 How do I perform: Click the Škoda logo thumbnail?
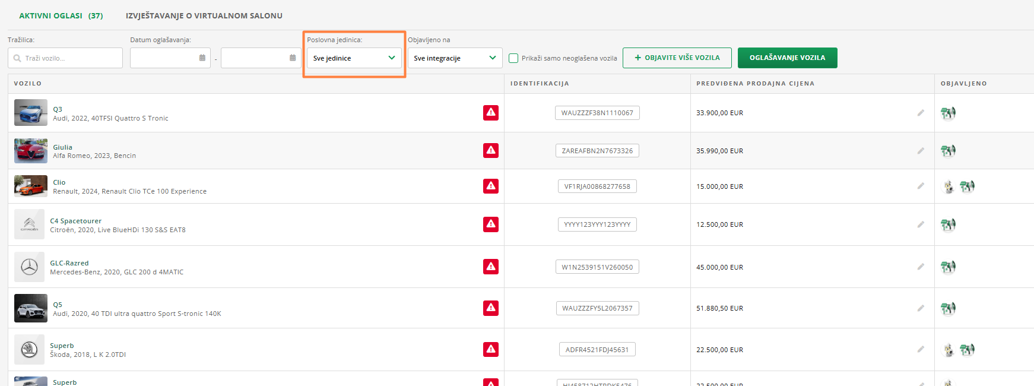[29, 349]
